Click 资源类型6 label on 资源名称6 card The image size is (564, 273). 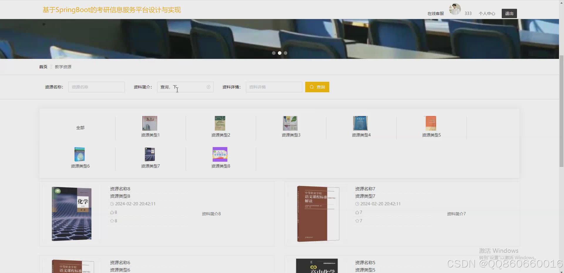point(120,270)
